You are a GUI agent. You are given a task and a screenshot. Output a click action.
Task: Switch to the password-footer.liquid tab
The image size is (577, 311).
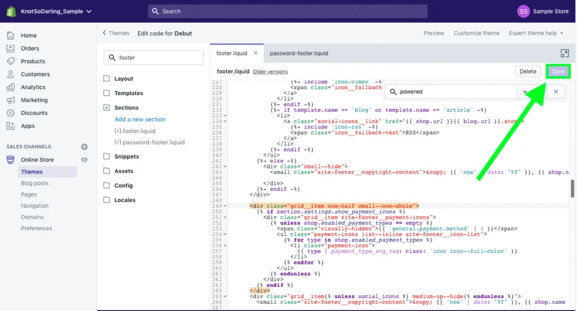click(299, 54)
